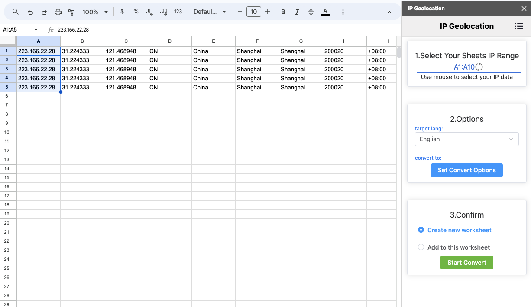Expand the font family dropdown
Viewport: 531px width, 307px height.
[210, 12]
